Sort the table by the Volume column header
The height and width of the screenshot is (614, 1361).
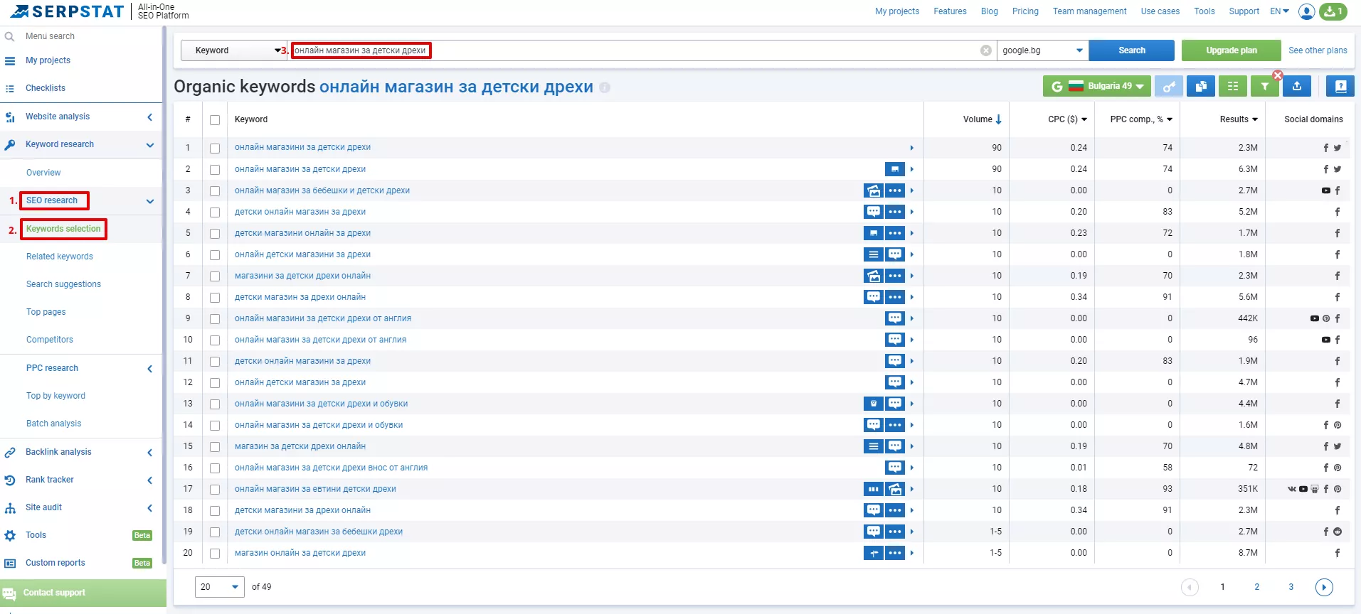point(982,119)
